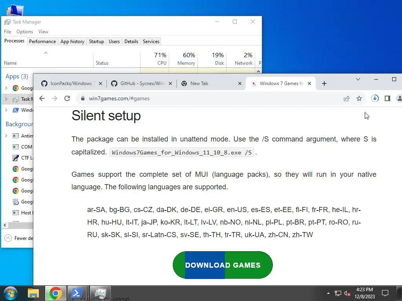The height and width of the screenshot is (301, 402).
Task: Sort by the Status column header
Action: [x=117, y=59]
